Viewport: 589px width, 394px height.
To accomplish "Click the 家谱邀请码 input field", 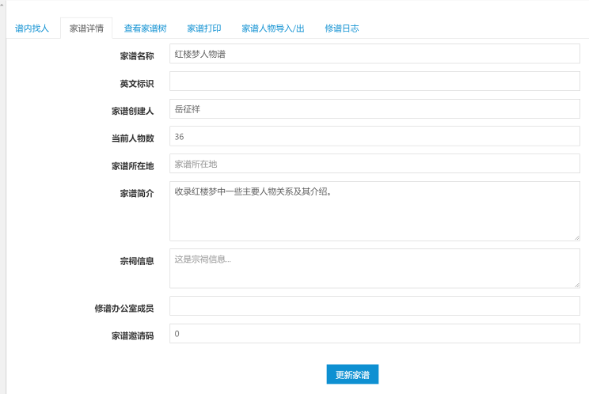I will (374, 334).
